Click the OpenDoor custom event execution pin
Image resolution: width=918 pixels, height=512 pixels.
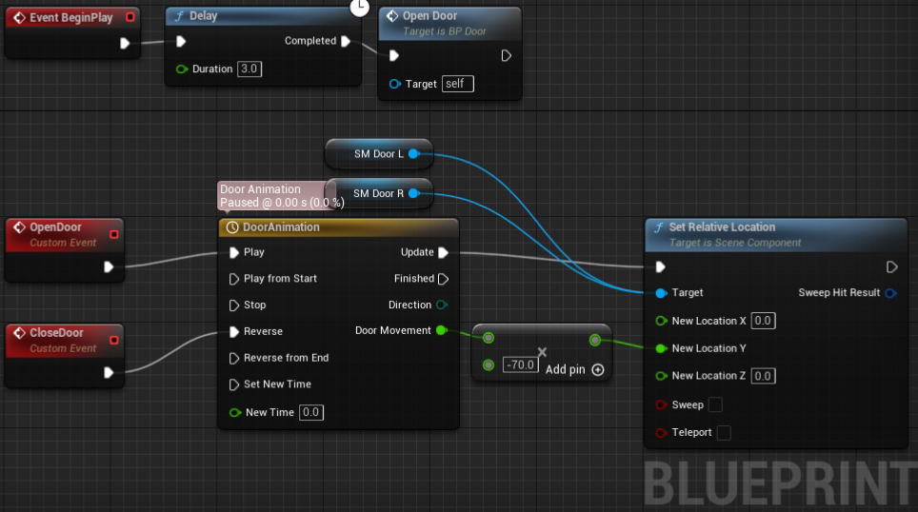(109, 266)
